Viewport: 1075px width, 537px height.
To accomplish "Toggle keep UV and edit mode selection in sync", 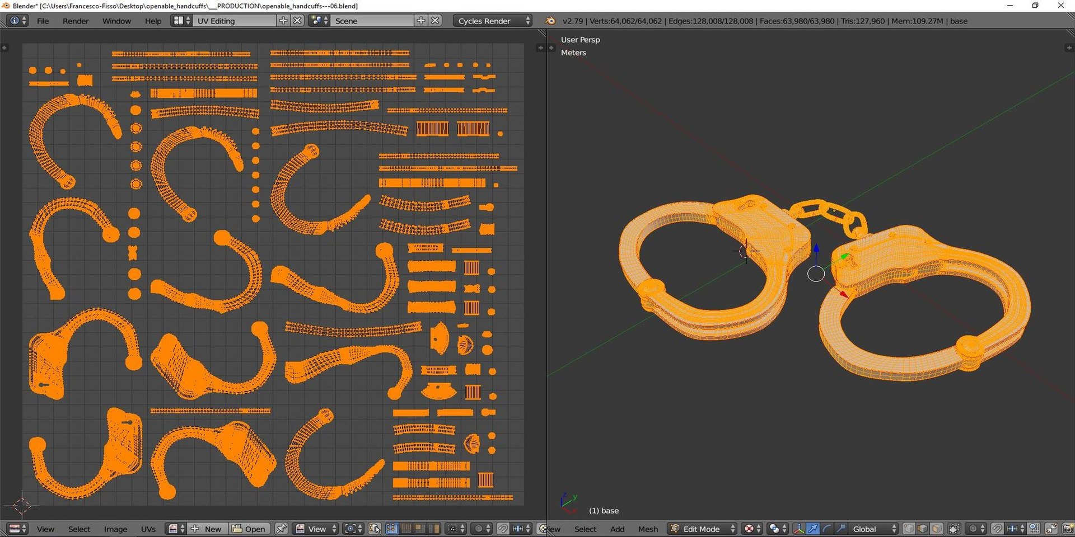I will coord(375,529).
